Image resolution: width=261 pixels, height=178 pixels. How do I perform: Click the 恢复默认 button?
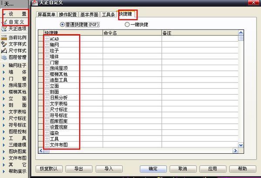pyautogui.click(x=49, y=169)
